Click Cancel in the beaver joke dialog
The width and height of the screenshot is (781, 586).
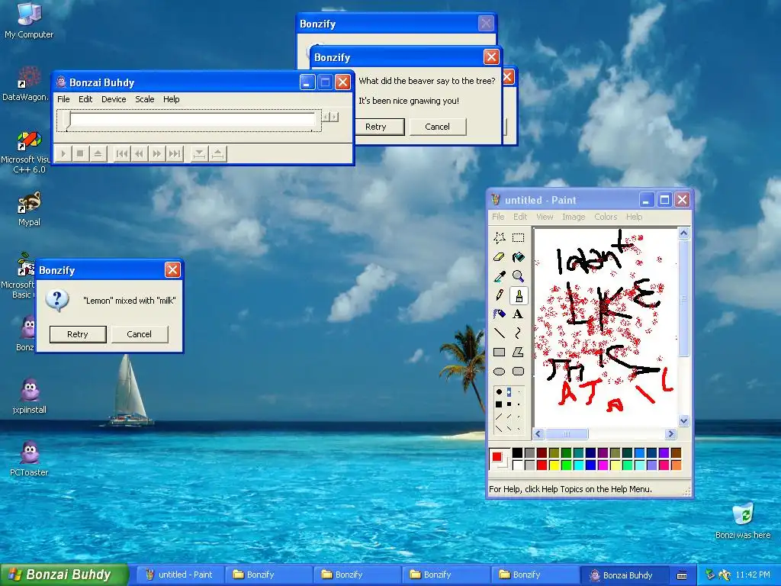coord(437,127)
